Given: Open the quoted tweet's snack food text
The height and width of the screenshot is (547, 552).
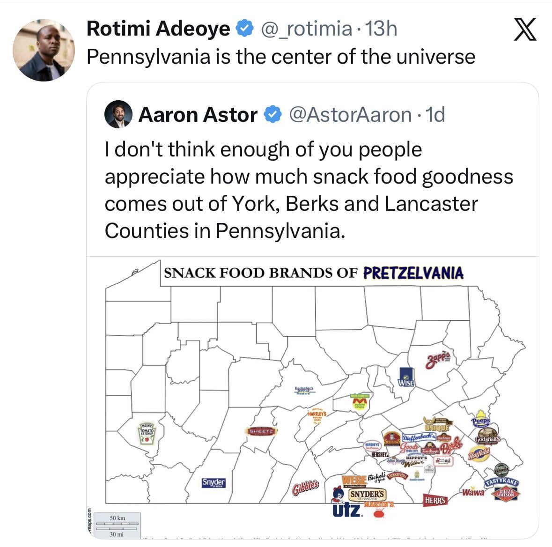Looking at the screenshot, I should 309,190.
